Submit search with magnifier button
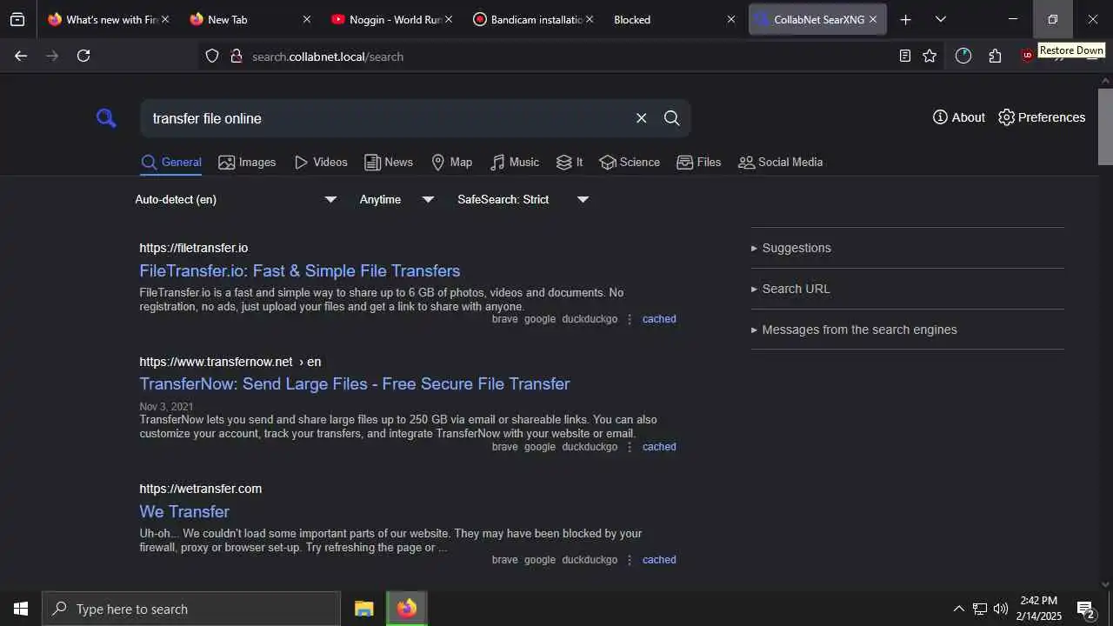Screen dimensions: 1113x626 click(671, 118)
